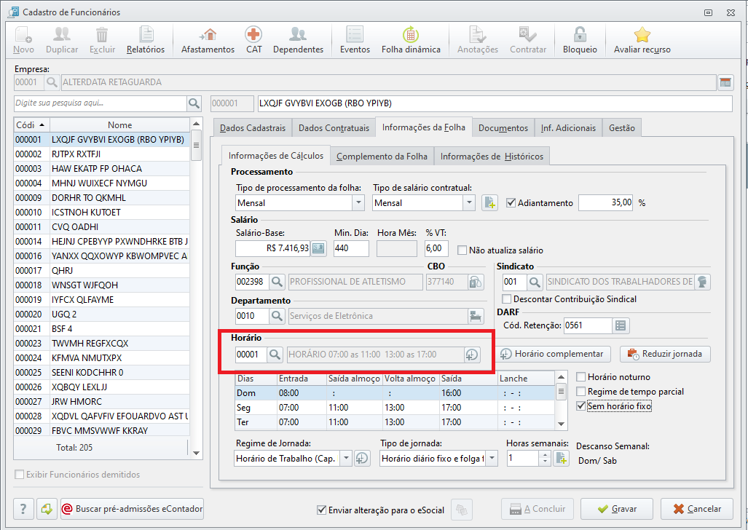
Task: Disable the Adiantamento checkbox
Action: point(511,203)
